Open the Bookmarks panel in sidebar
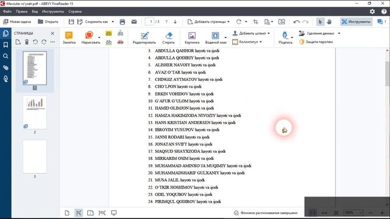Viewport: 390px width, 219px height. (5, 44)
